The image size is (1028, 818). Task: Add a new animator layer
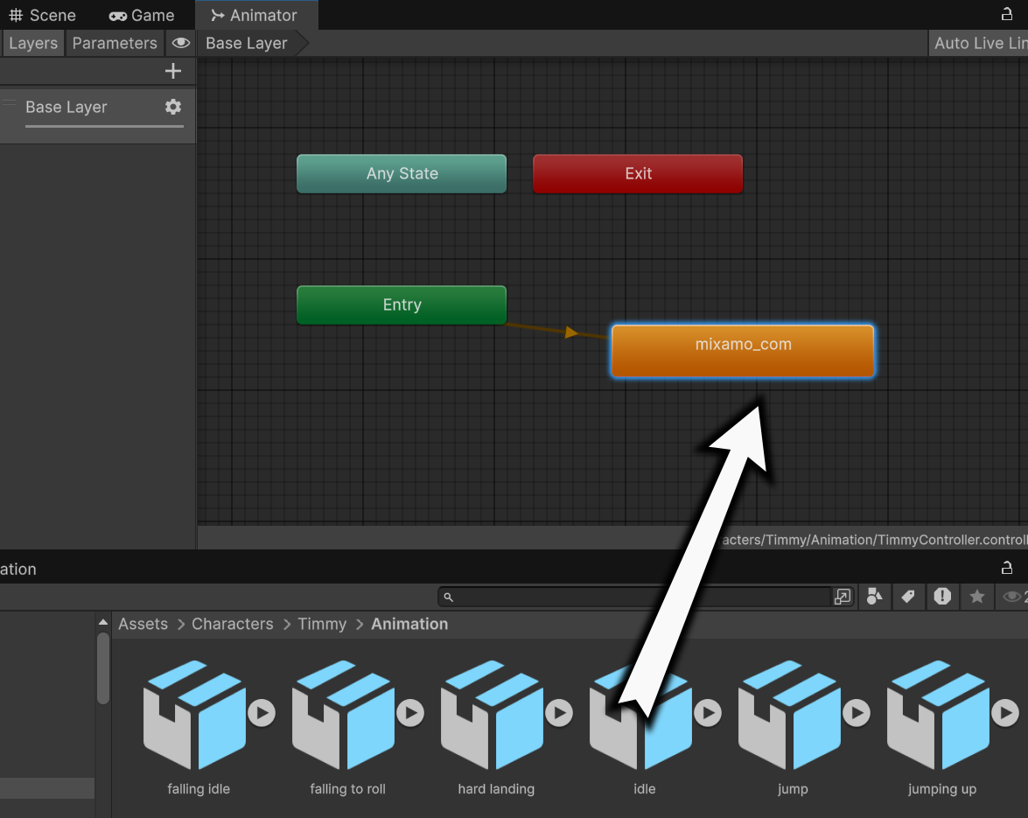click(173, 71)
